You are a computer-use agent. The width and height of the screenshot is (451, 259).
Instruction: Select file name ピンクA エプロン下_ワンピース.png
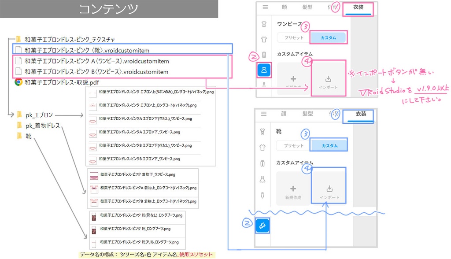(140, 132)
